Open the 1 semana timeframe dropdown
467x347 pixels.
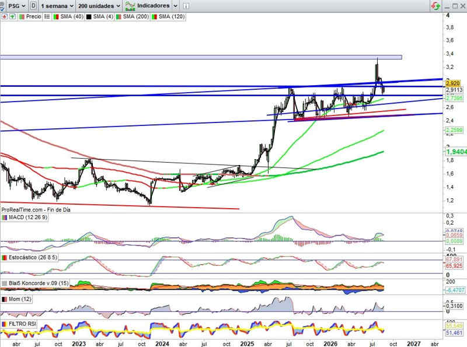click(x=57, y=6)
